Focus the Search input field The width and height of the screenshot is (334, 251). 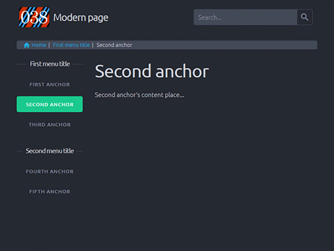[245, 17]
